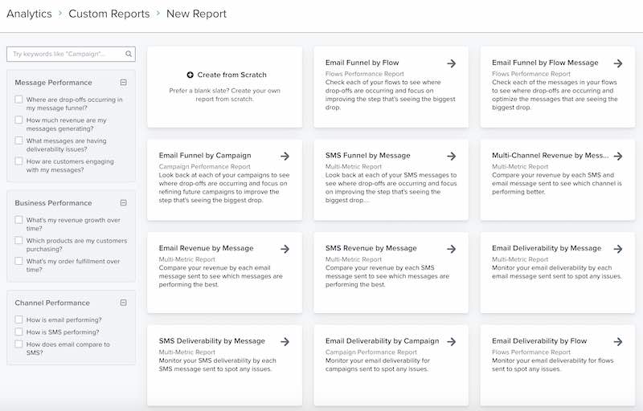Click the arrow on Email Funnel by Flow card
The height and width of the screenshot is (411, 643).
pyautogui.click(x=452, y=63)
